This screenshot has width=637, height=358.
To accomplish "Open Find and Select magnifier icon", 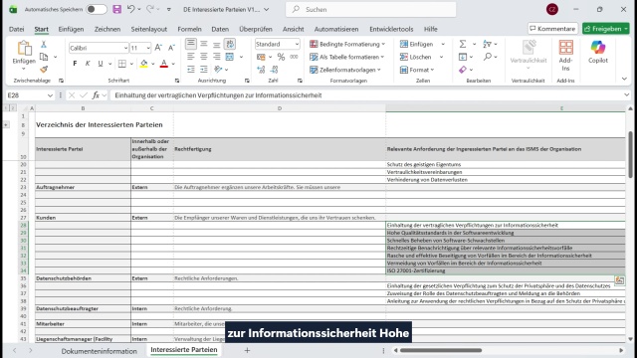I will (487, 57).
